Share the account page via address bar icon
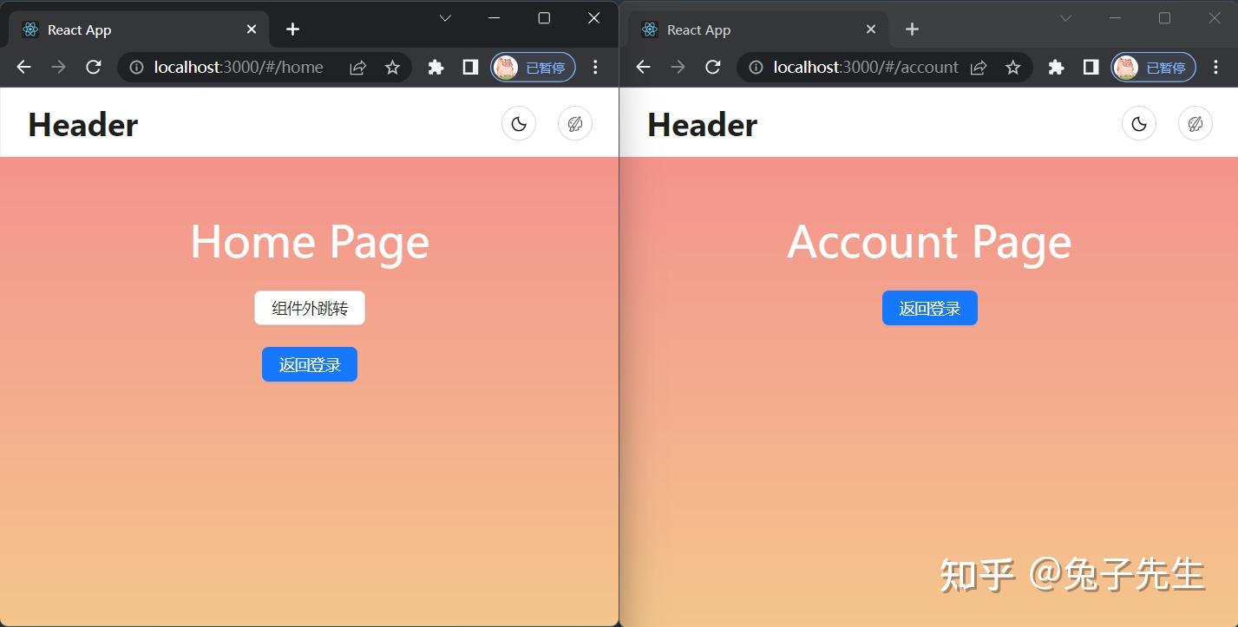 click(x=978, y=67)
